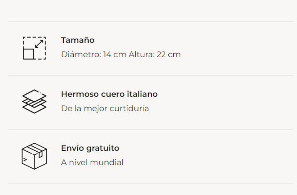Click the small solid square in size icon
The height and width of the screenshot is (195, 297).
[29, 54]
